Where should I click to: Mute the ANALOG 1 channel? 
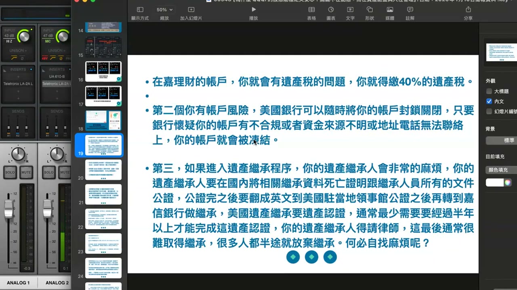(x=26, y=172)
